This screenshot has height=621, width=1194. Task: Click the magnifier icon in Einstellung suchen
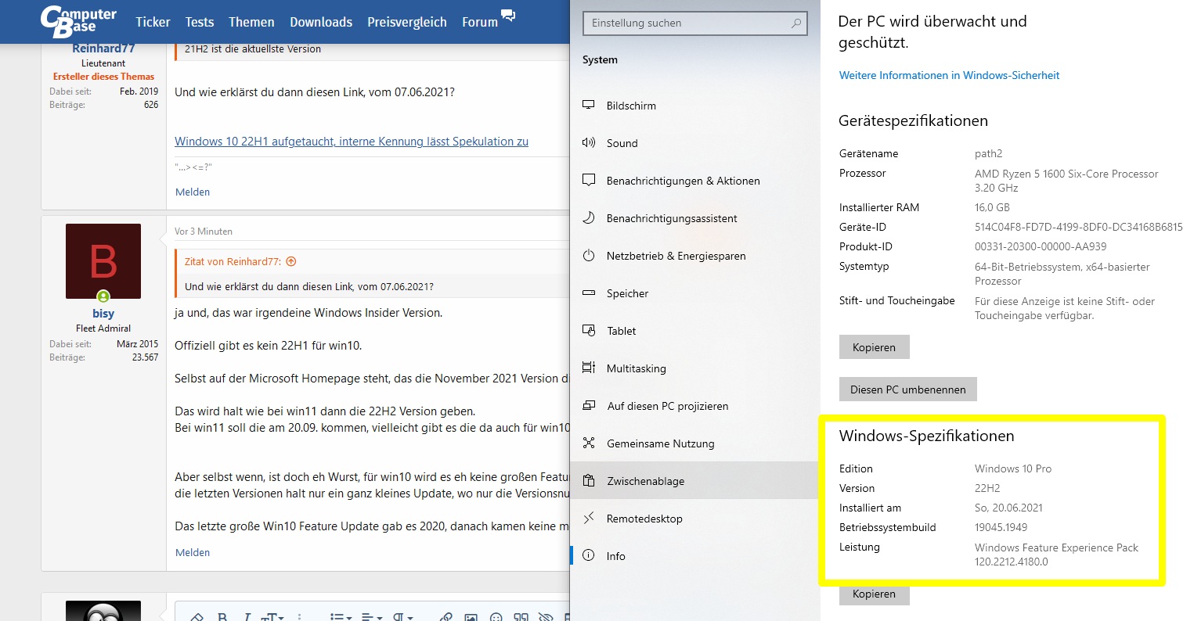pyautogui.click(x=796, y=23)
